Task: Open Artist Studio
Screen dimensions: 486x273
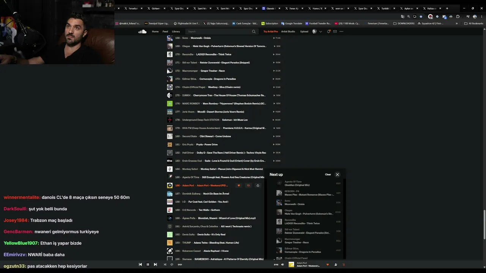Action: coord(288,31)
